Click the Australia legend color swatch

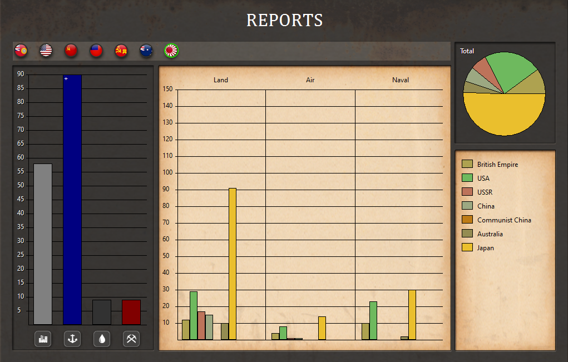(467, 234)
